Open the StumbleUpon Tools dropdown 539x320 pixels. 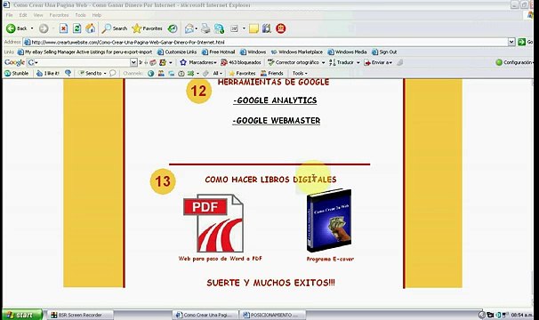click(300, 73)
